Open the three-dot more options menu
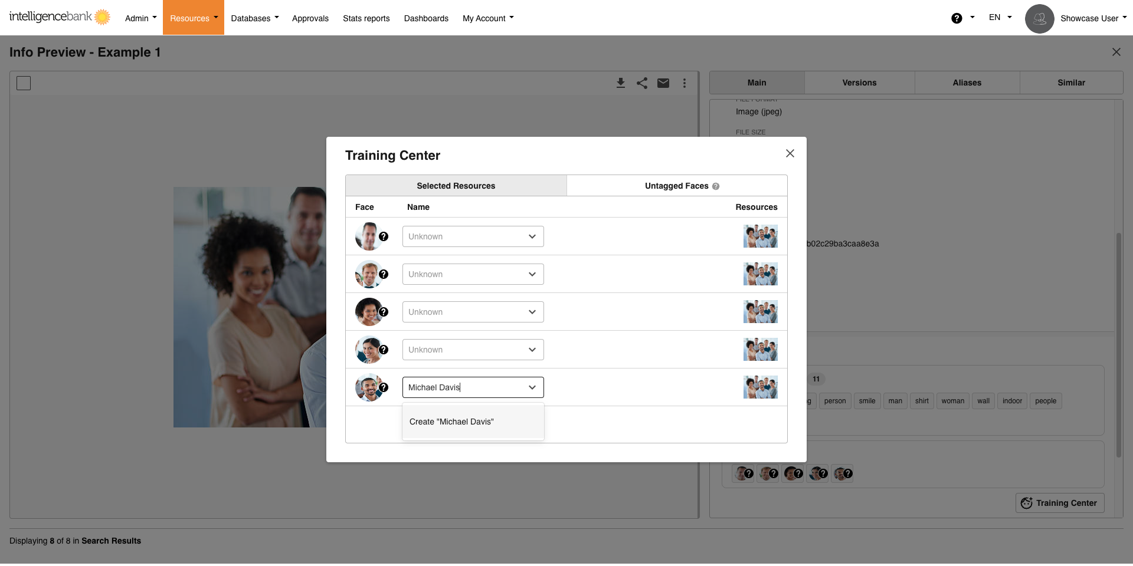Image resolution: width=1133 pixels, height=566 pixels. point(685,83)
